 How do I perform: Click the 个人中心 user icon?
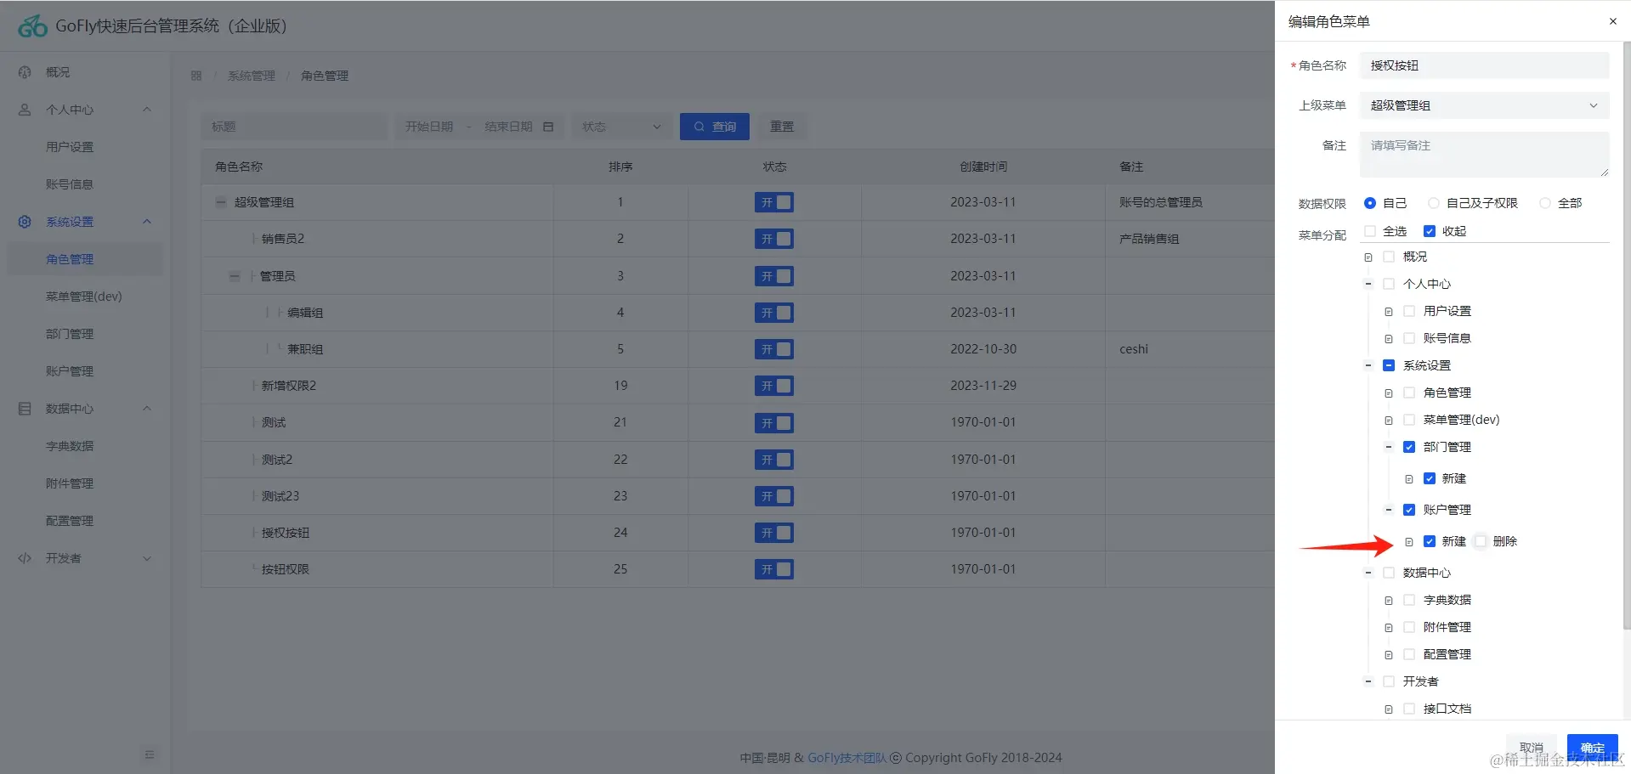25,110
